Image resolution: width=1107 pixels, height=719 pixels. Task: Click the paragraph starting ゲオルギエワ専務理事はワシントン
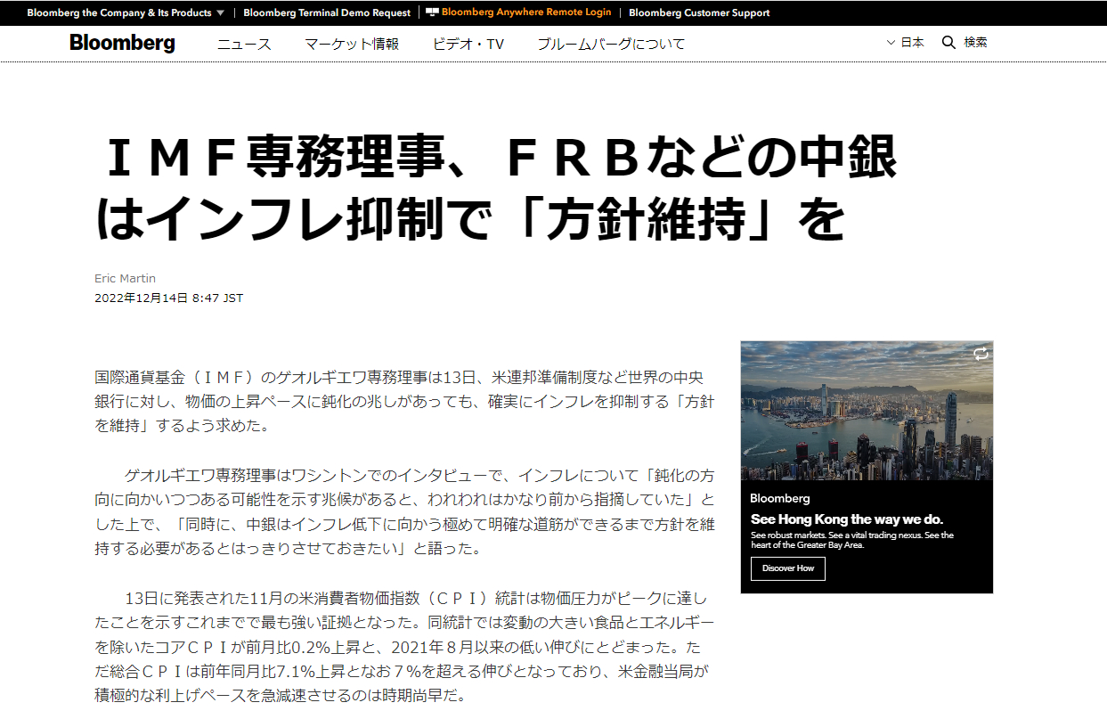[404, 512]
